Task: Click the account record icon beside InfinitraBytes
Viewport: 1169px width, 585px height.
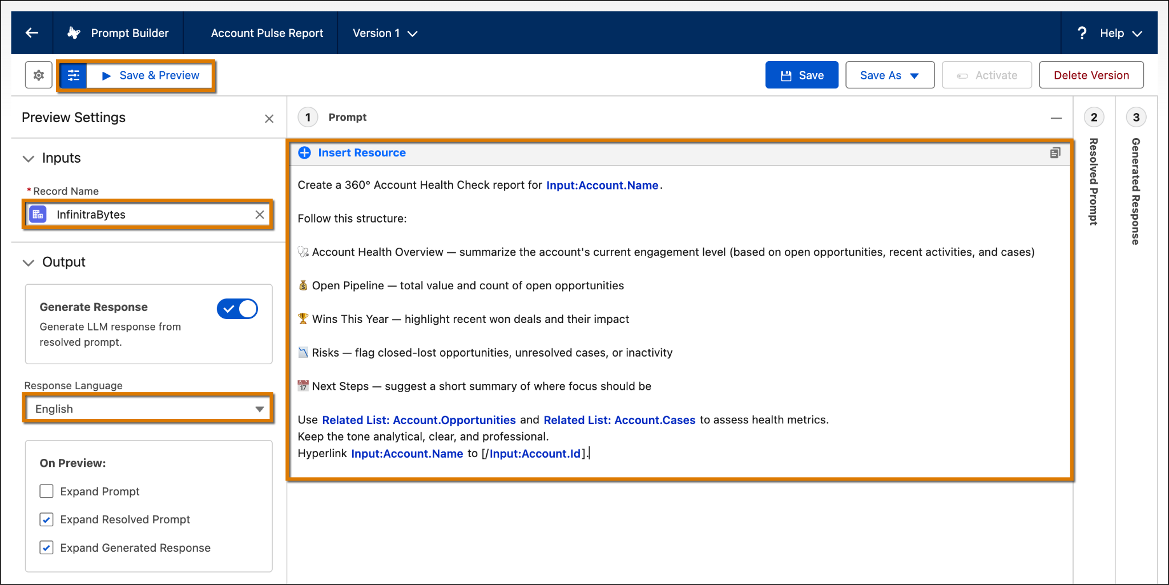Action: pos(38,215)
